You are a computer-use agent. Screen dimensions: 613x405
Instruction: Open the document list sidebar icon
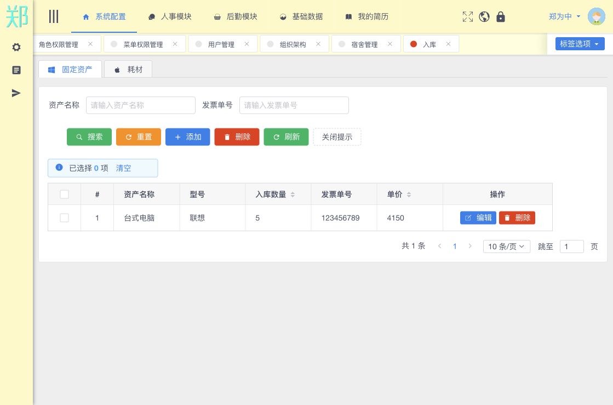pos(16,70)
